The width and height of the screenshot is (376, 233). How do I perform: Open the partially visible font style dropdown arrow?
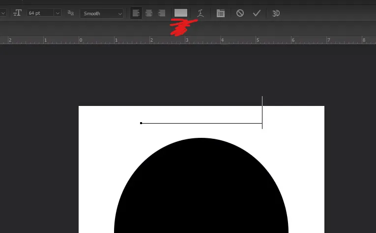[x=3, y=13]
